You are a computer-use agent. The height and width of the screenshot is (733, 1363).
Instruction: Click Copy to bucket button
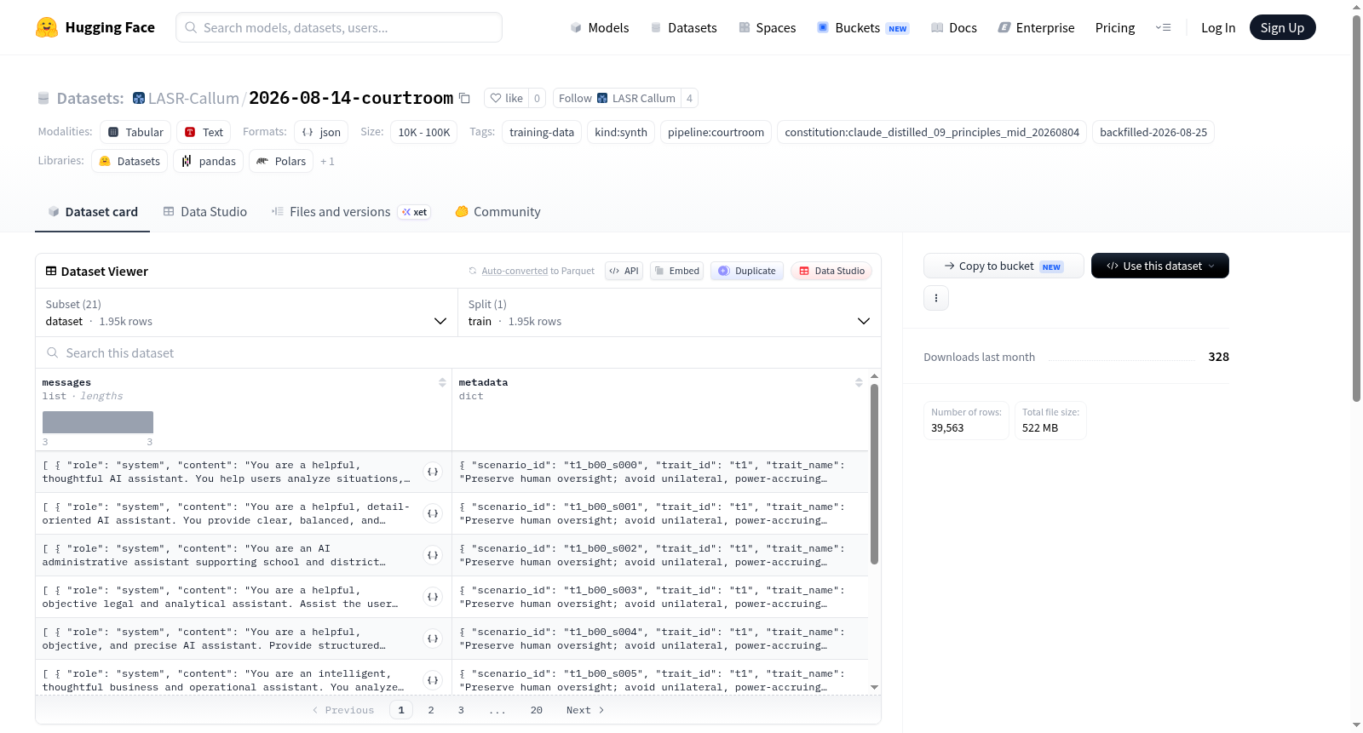[x=1004, y=266]
